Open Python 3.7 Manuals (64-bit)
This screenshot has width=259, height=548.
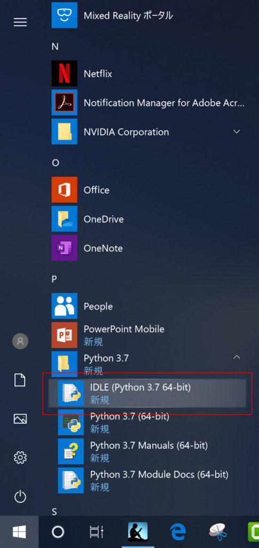click(x=147, y=451)
